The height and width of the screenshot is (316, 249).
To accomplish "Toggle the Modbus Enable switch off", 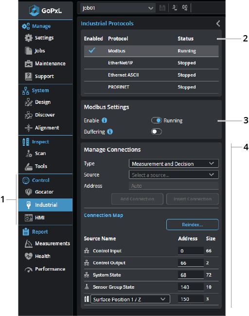I will coord(156,120).
